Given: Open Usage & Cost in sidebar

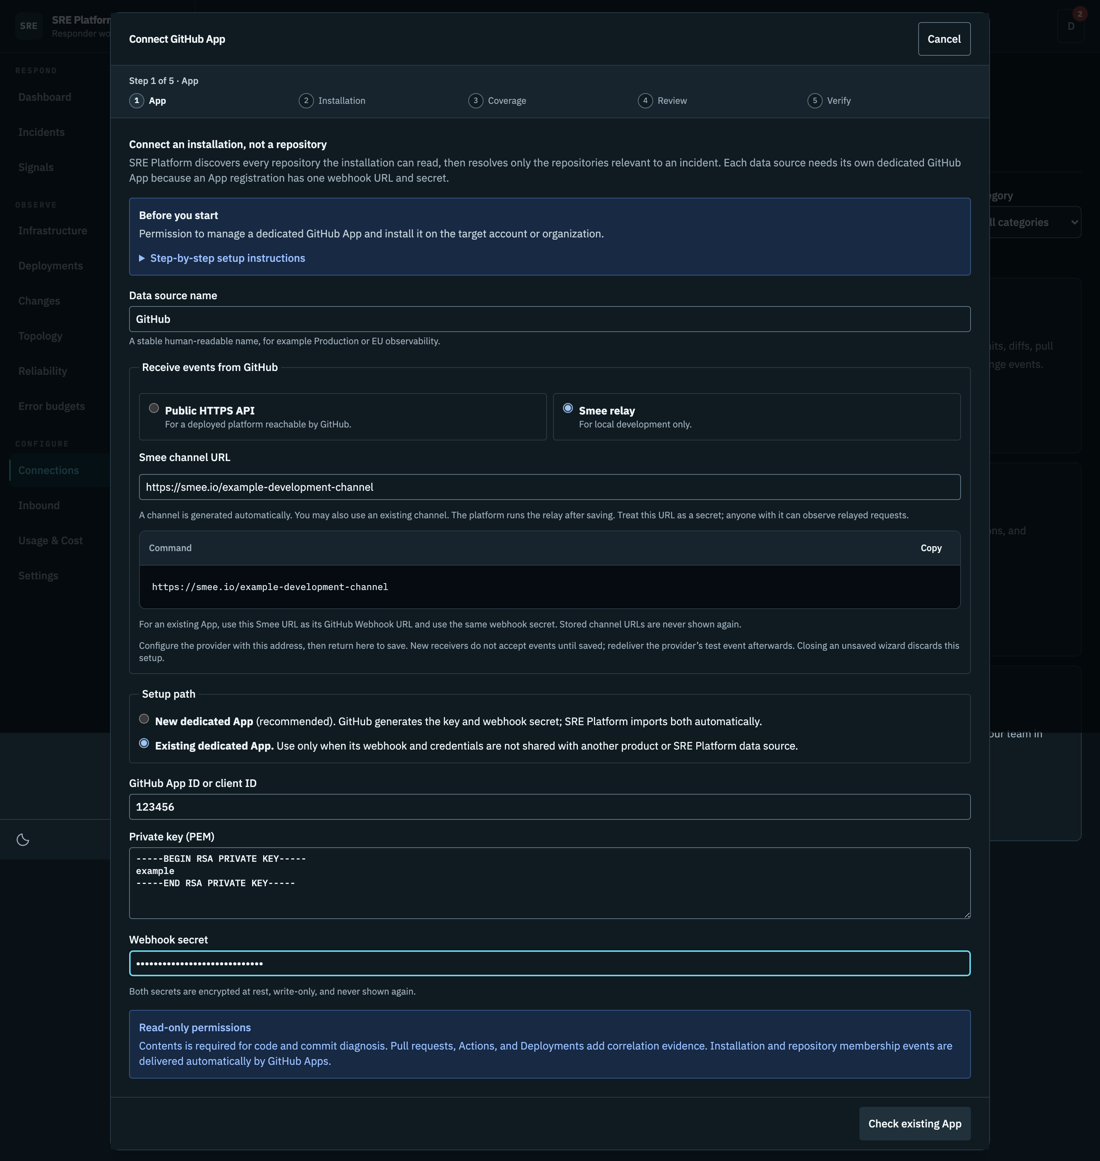Looking at the screenshot, I should point(50,541).
